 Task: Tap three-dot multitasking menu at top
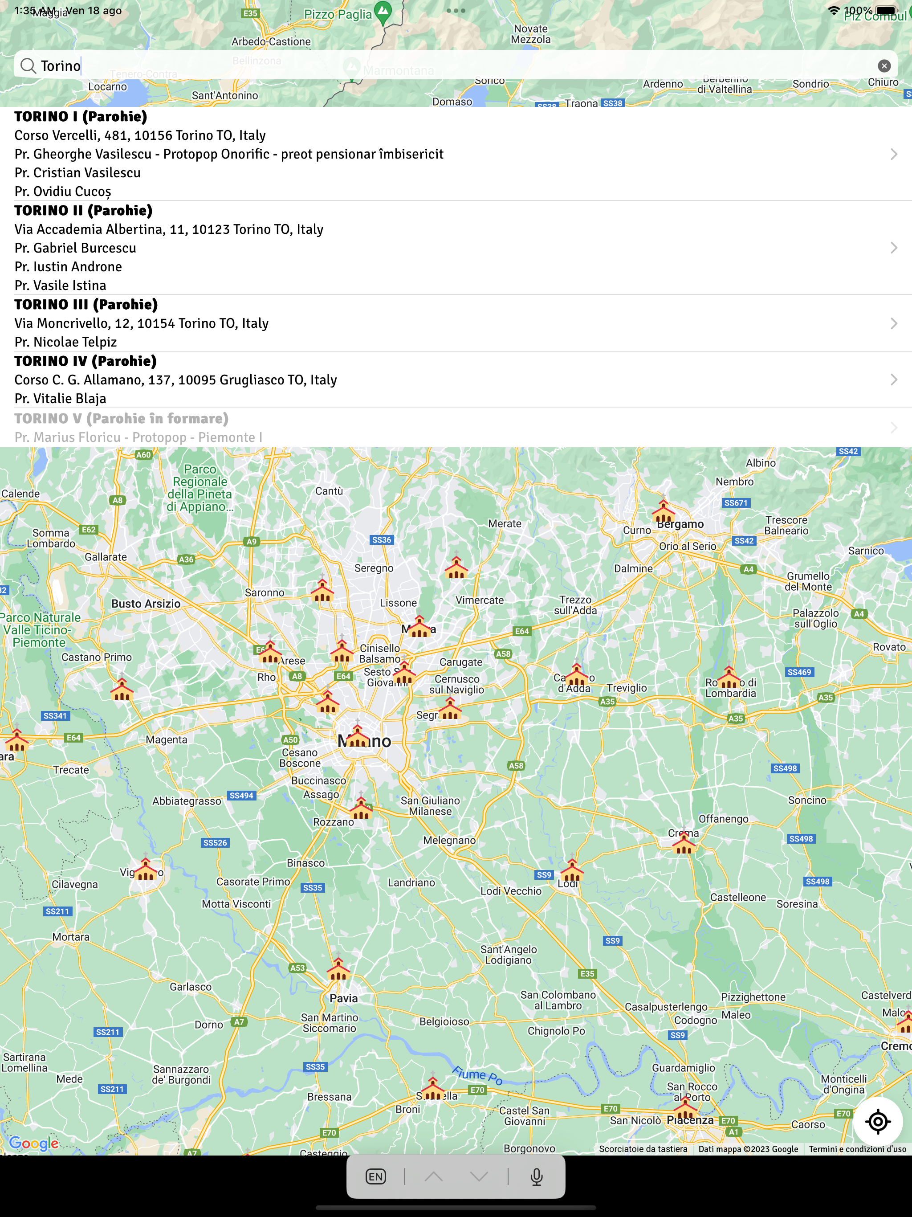tap(456, 10)
